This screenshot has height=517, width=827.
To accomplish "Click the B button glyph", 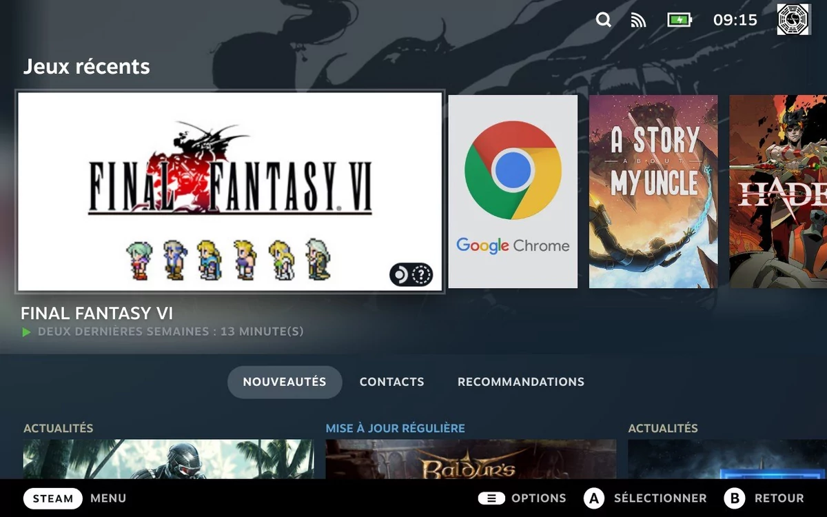I will (735, 498).
